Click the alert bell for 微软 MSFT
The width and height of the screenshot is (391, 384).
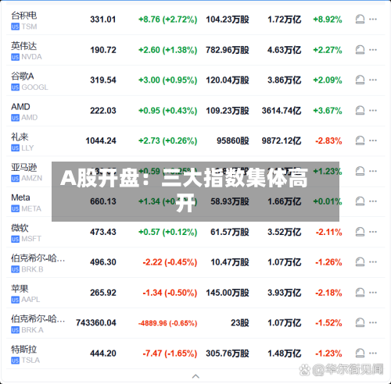[360, 232]
